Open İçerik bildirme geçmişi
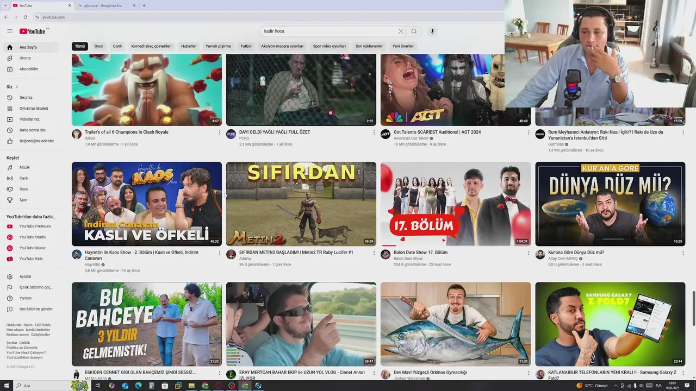 pos(31,287)
